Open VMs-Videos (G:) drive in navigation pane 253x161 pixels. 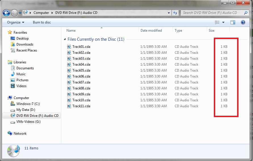click(x=28, y=122)
